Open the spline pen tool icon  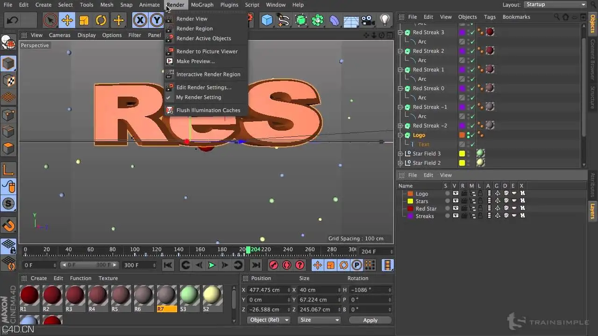[284, 21]
